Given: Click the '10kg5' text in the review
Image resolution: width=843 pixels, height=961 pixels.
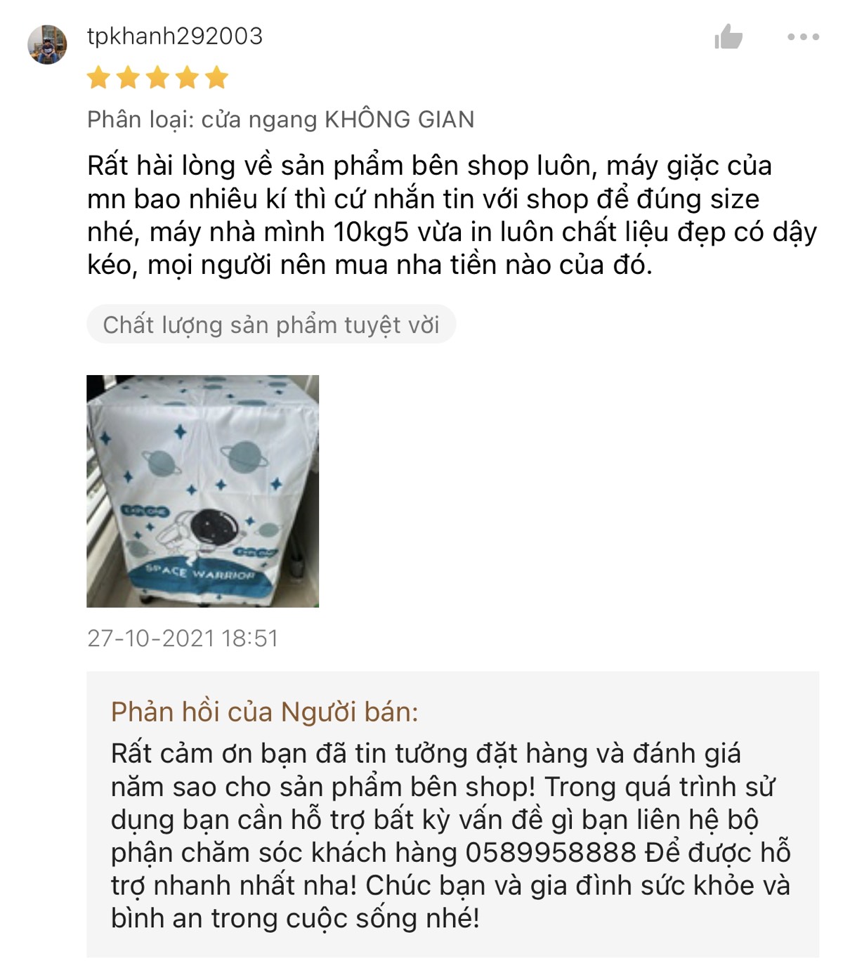Looking at the screenshot, I should (x=370, y=232).
